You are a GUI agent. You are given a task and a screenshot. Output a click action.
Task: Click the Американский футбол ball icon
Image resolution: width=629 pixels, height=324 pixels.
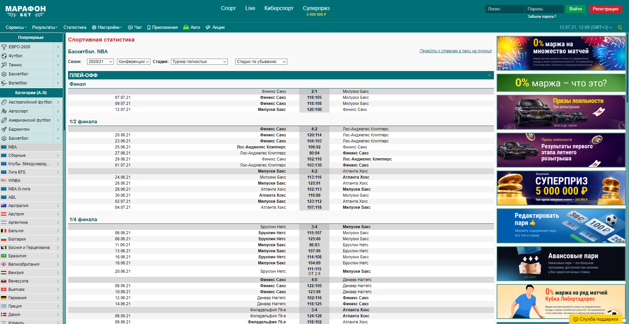point(4,120)
